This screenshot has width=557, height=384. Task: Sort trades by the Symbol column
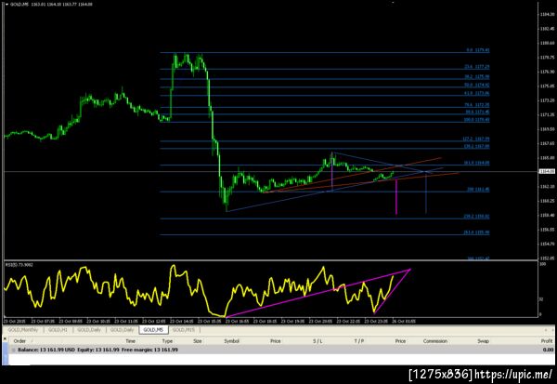click(x=231, y=341)
